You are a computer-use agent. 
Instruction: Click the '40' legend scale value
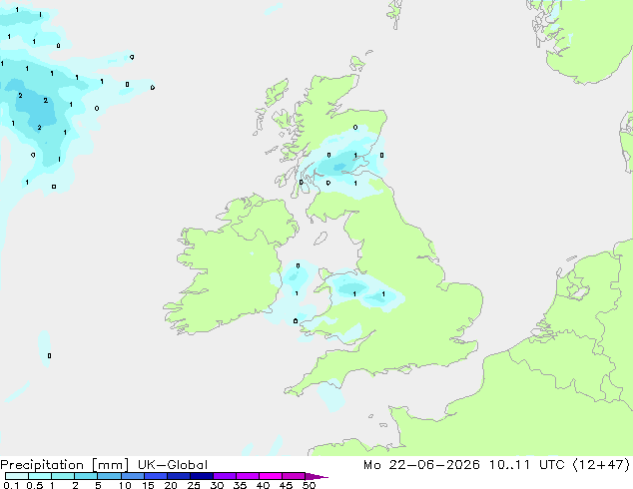pyautogui.click(x=263, y=485)
